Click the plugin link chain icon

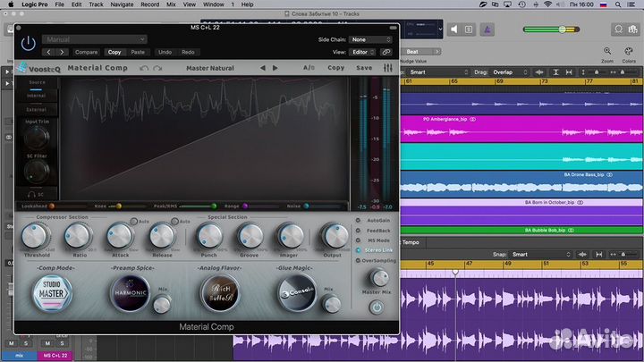(x=386, y=53)
